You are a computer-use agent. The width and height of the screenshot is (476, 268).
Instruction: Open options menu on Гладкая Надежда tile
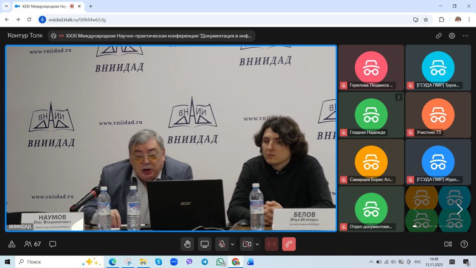tap(399, 97)
